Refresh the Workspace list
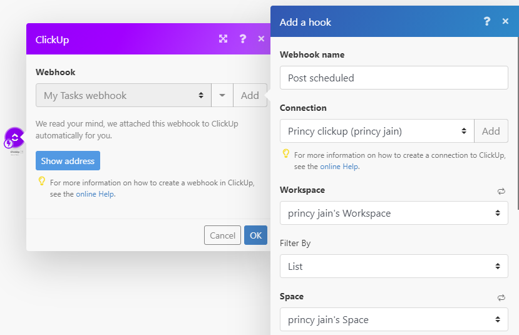Screen dimensions: 519x335 click(x=501, y=191)
